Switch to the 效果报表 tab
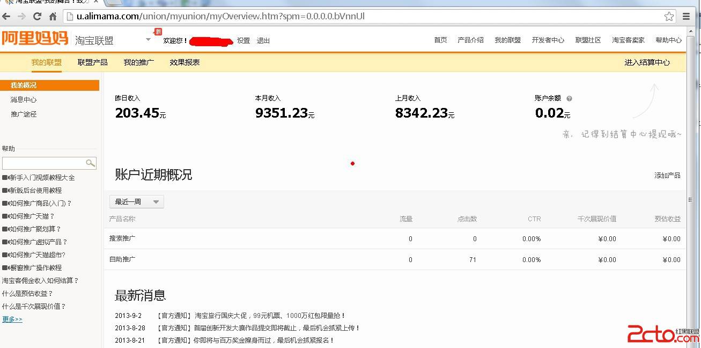This screenshot has width=701, height=348. pos(185,62)
